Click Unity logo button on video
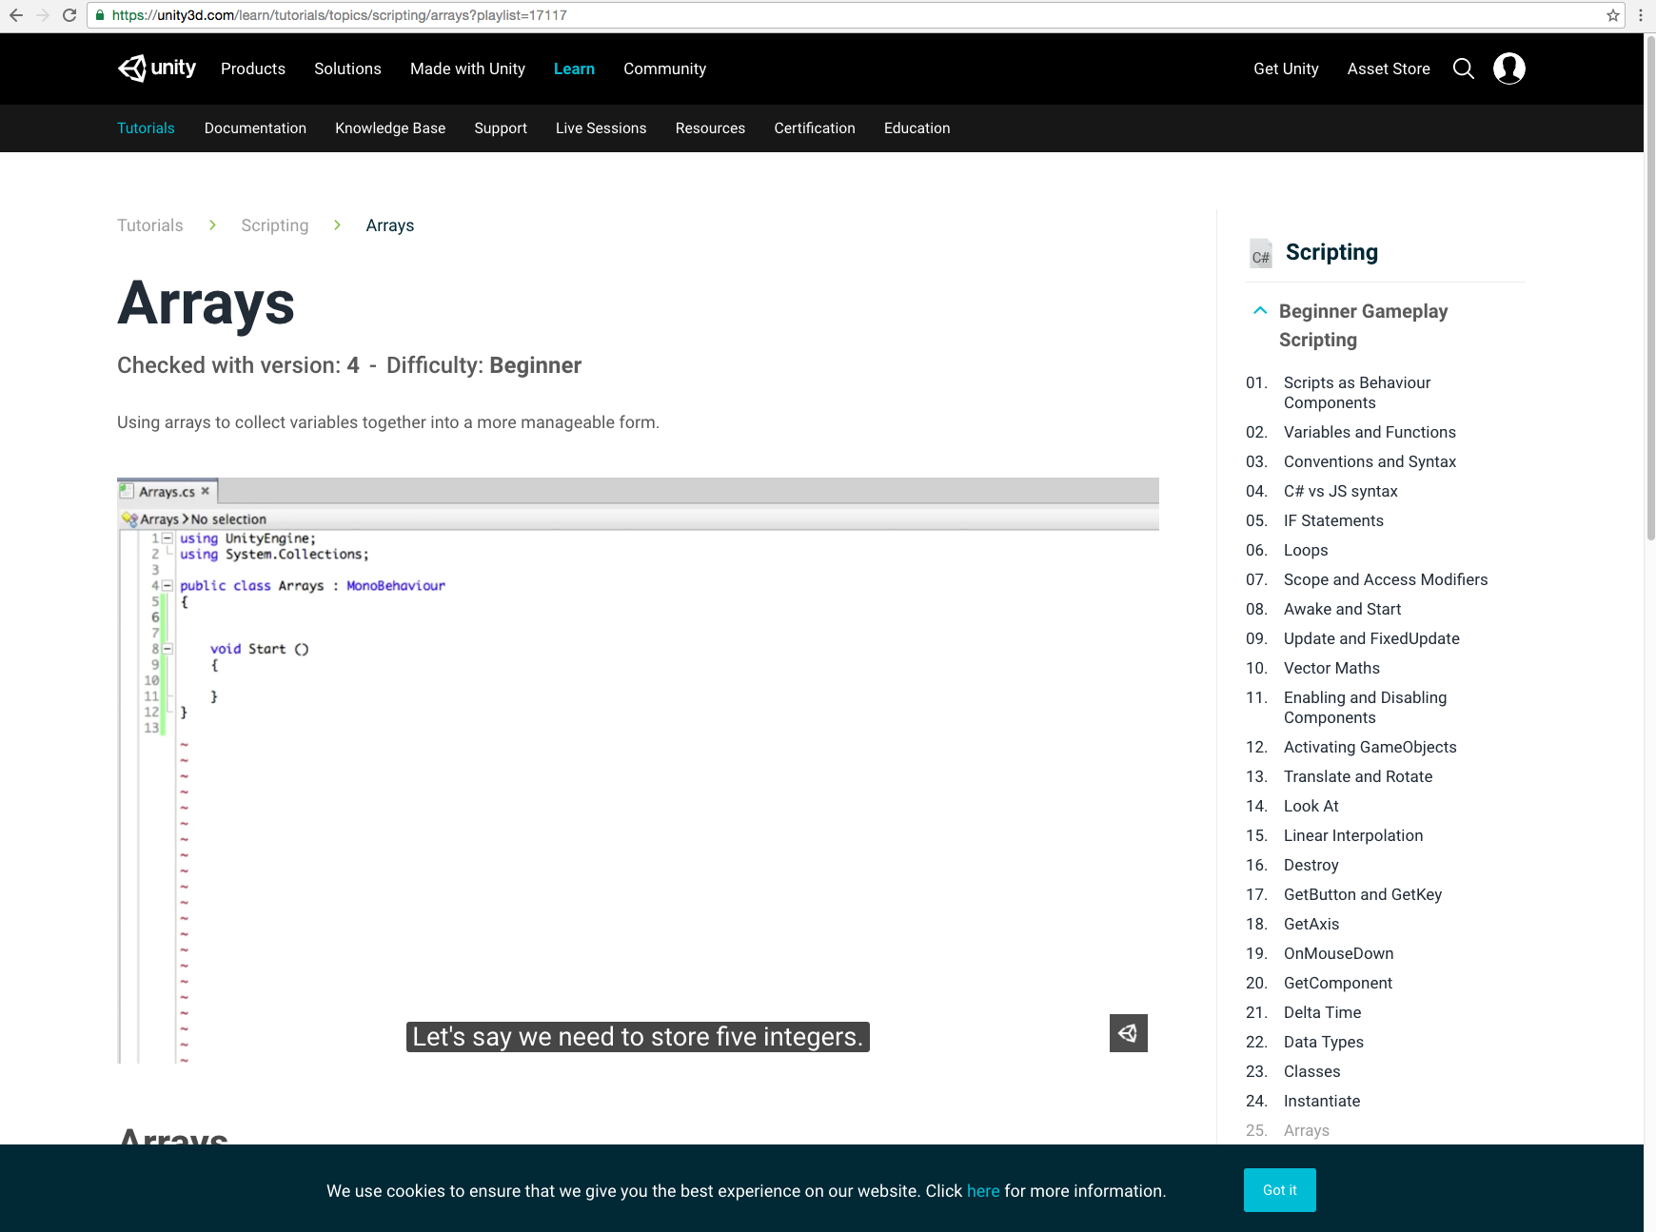Viewport: 1656px width, 1232px height. click(x=1129, y=1033)
